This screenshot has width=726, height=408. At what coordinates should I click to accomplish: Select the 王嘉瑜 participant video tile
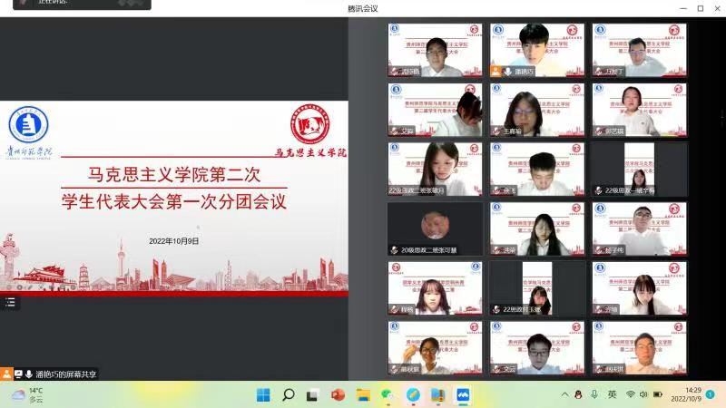pyautogui.click(x=537, y=110)
